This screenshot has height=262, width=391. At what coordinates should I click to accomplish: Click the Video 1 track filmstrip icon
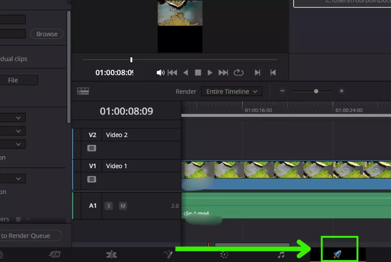91,180
